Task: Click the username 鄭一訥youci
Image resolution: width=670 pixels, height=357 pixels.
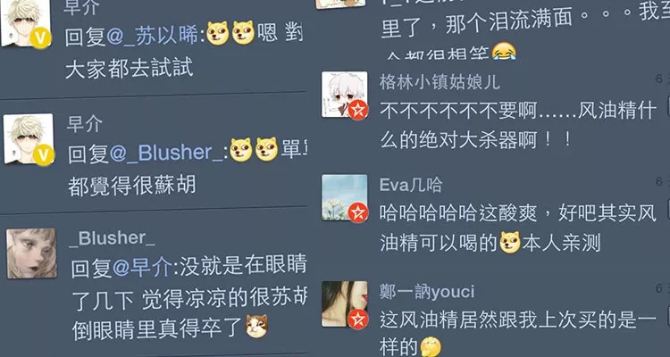Action: pos(427,292)
